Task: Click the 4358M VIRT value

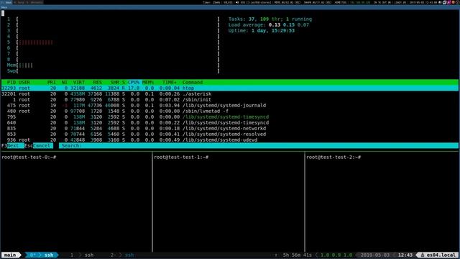Action: pyautogui.click(x=78, y=94)
